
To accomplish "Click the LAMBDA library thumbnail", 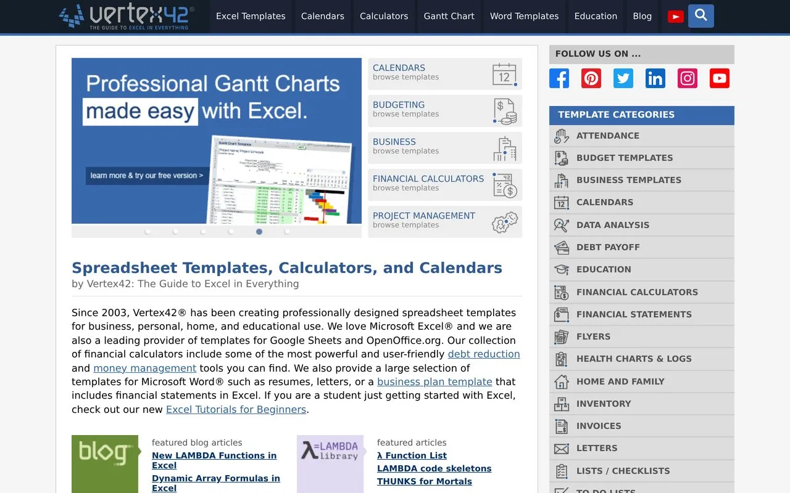I will [x=330, y=464].
